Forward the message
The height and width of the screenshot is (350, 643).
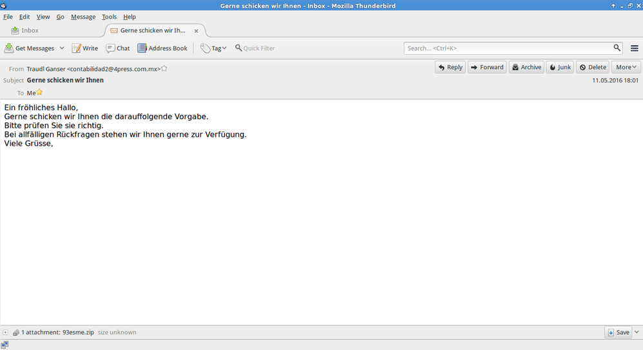487,67
